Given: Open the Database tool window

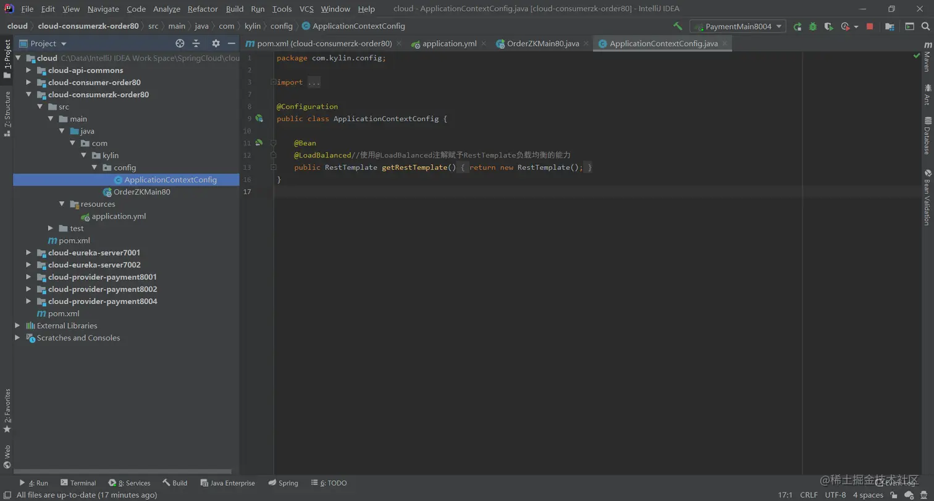Looking at the screenshot, I should 927,135.
